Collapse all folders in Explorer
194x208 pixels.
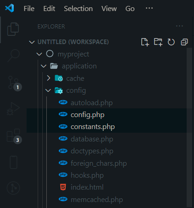(x=184, y=42)
